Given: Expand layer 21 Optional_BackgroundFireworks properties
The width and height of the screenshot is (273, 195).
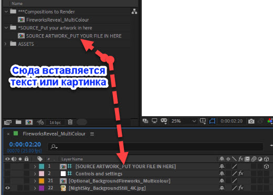Looking at the screenshot, I should pyautogui.click(x=35, y=181).
